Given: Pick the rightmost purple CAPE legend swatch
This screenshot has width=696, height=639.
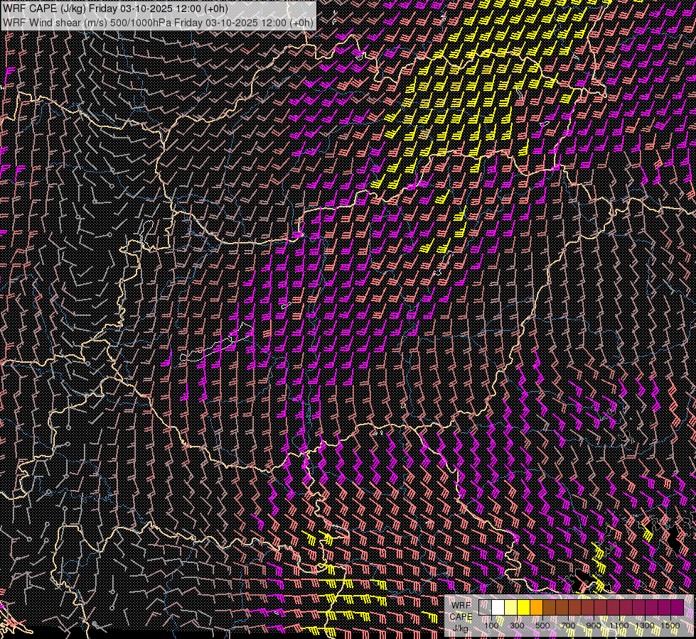Looking at the screenshot, I should [x=677, y=607].
